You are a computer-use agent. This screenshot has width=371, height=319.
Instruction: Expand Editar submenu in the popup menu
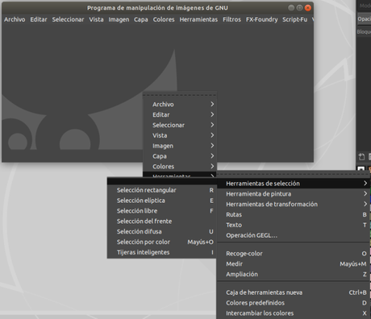180,114
